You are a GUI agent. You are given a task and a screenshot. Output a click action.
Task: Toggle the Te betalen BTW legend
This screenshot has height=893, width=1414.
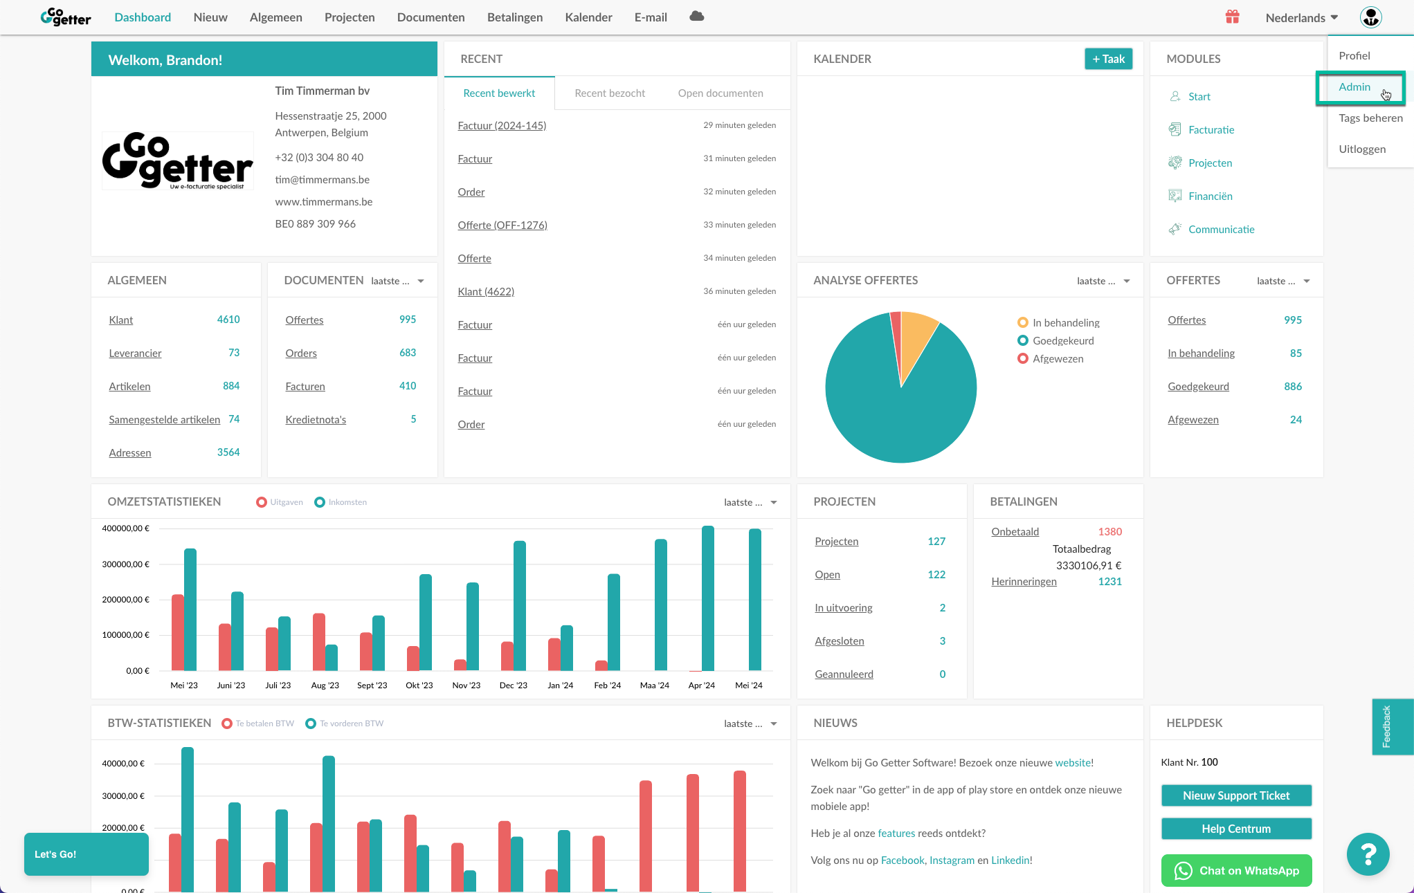[257, 724]
